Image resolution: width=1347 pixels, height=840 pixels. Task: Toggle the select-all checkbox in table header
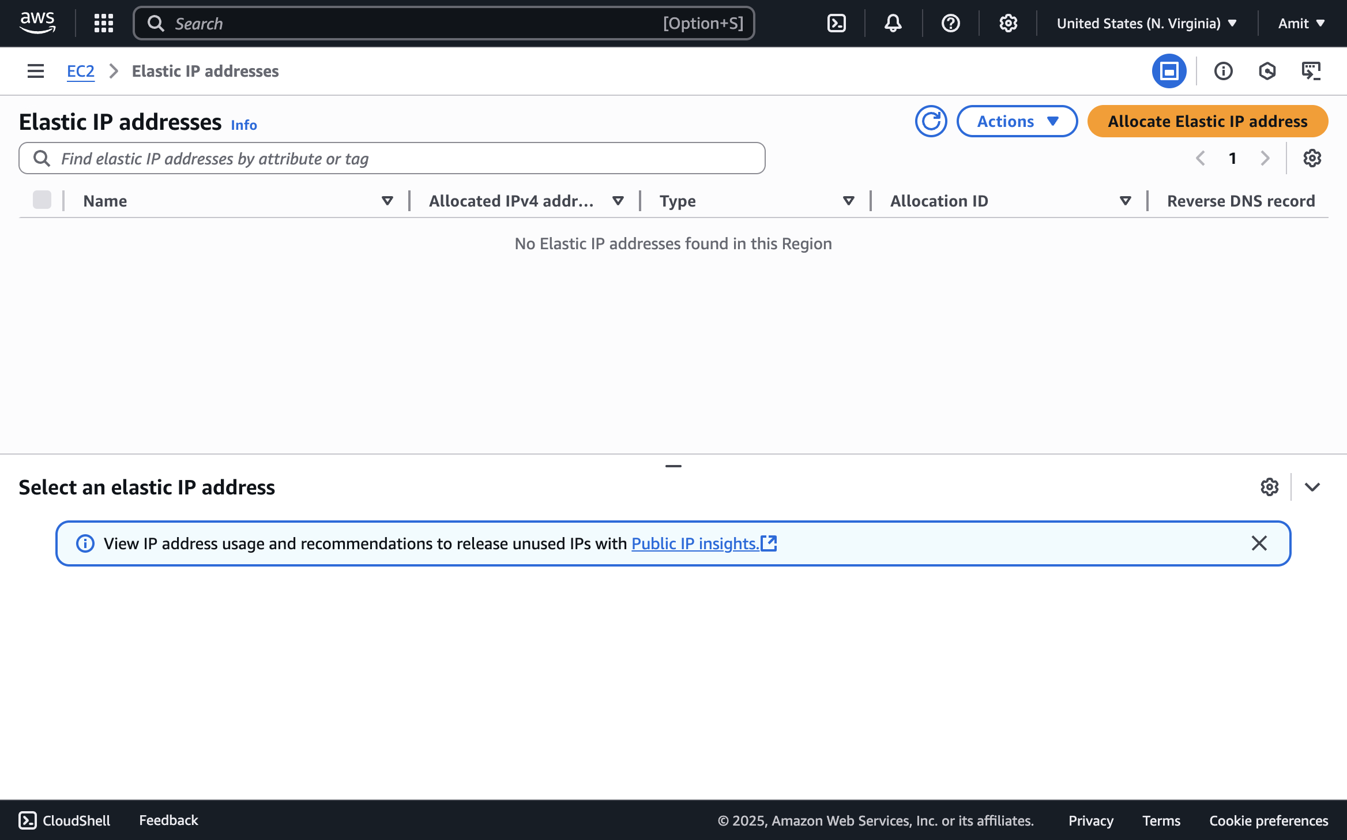pyautogui.click(x=42, y=200)
